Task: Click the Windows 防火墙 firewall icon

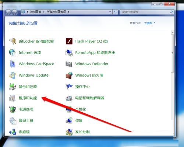Action: (x=69, y=75)
